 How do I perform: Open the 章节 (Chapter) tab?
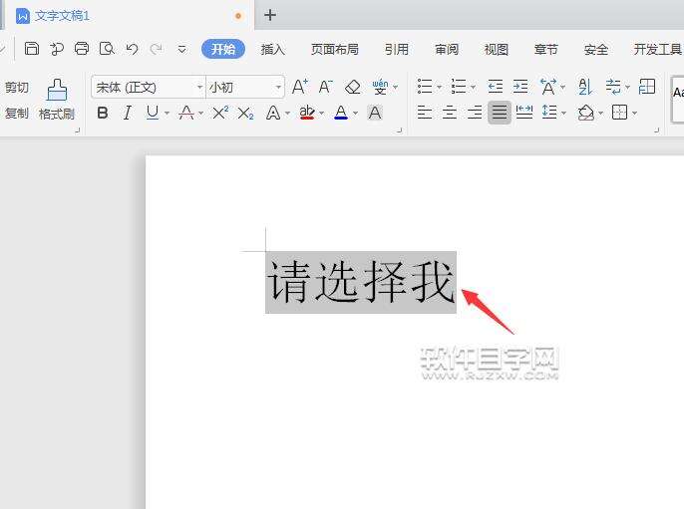[x=546, y=49]
